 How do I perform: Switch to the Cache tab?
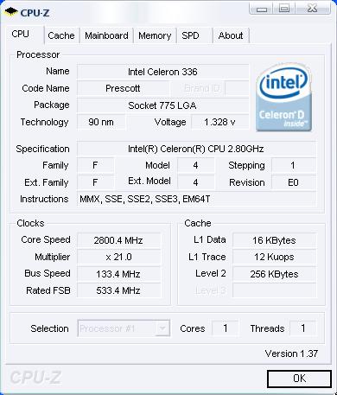pyautogui.click(x=61, y=35)
